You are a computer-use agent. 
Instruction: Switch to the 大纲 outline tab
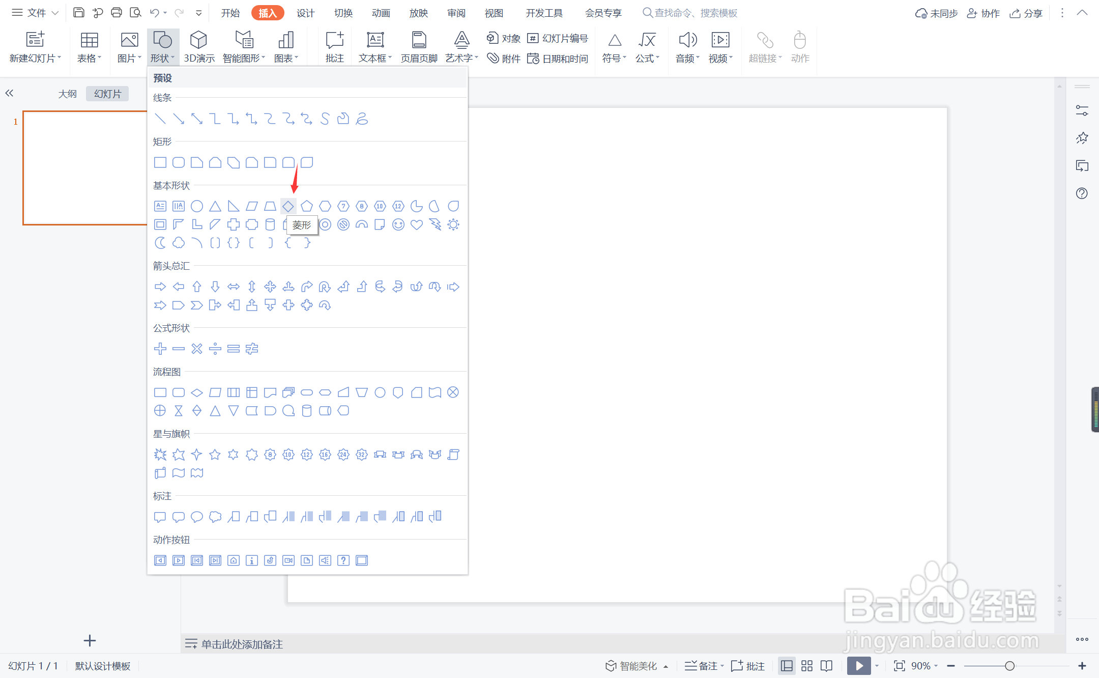click(x=68, y=94)
